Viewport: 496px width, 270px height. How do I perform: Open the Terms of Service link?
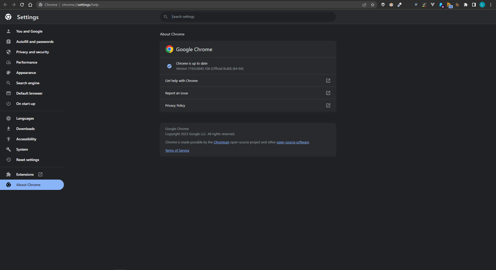pyautogui.click(x=177, y=150)
